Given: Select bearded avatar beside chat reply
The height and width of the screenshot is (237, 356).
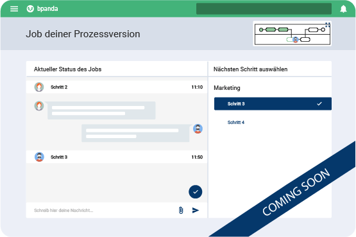Looking at the screenshot, I should (x=198, y=129).
